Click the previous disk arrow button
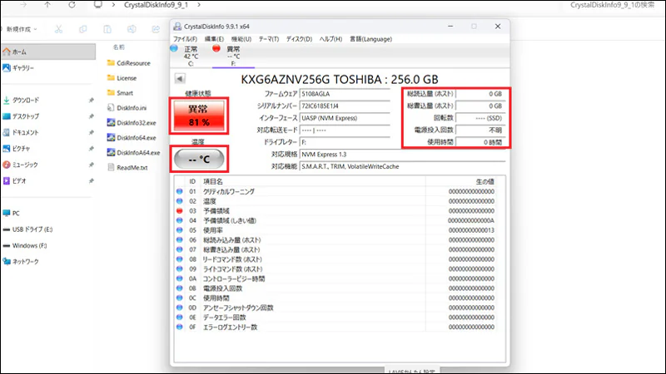The height and width of the screenshot is (374, 666). [x=180, y=79]
